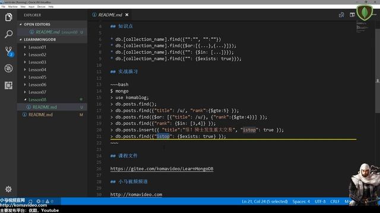This screenshot has height=213, width=380.
Task: Click line 21 db.posts.find istop code
Action: point(168,136)
